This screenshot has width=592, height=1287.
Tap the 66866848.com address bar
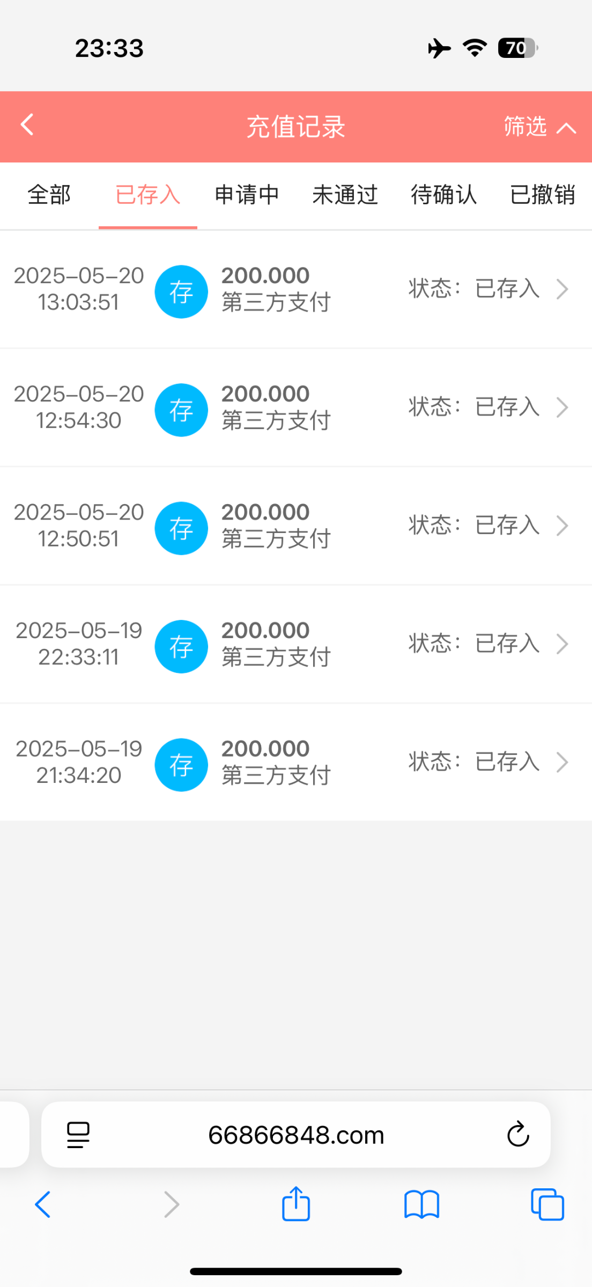296,1135
